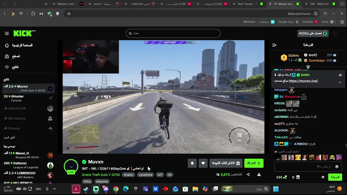Viewport: 347px width, 195px height.
Task: Reload the page
Action: coord(325,14)
